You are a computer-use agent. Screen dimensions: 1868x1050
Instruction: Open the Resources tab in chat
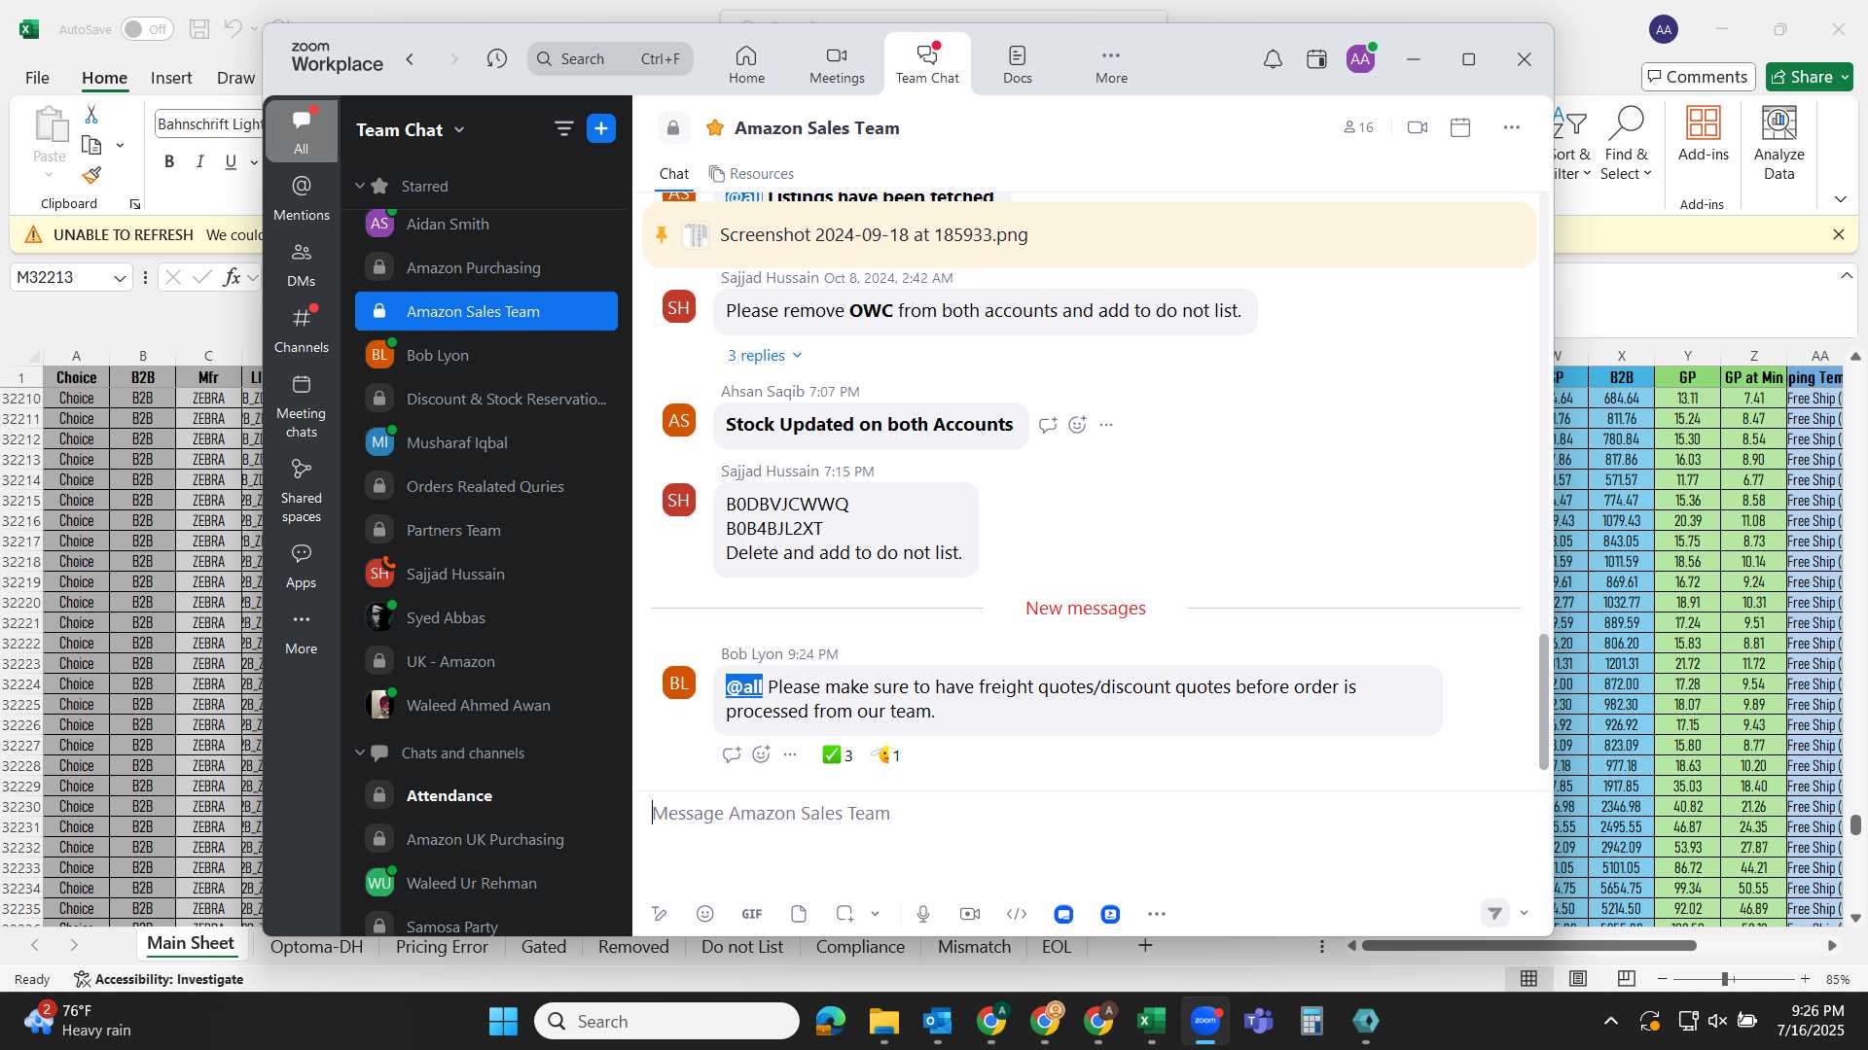point(751,174)
